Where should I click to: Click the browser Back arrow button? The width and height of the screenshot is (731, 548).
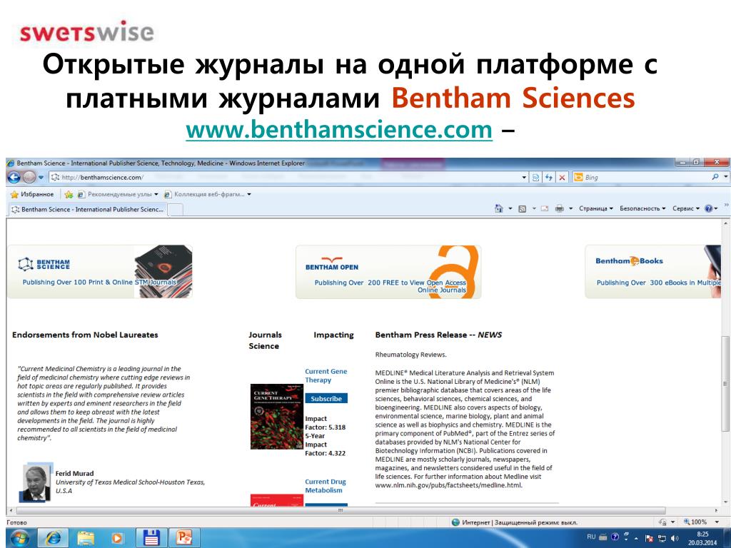coord(14,177)
